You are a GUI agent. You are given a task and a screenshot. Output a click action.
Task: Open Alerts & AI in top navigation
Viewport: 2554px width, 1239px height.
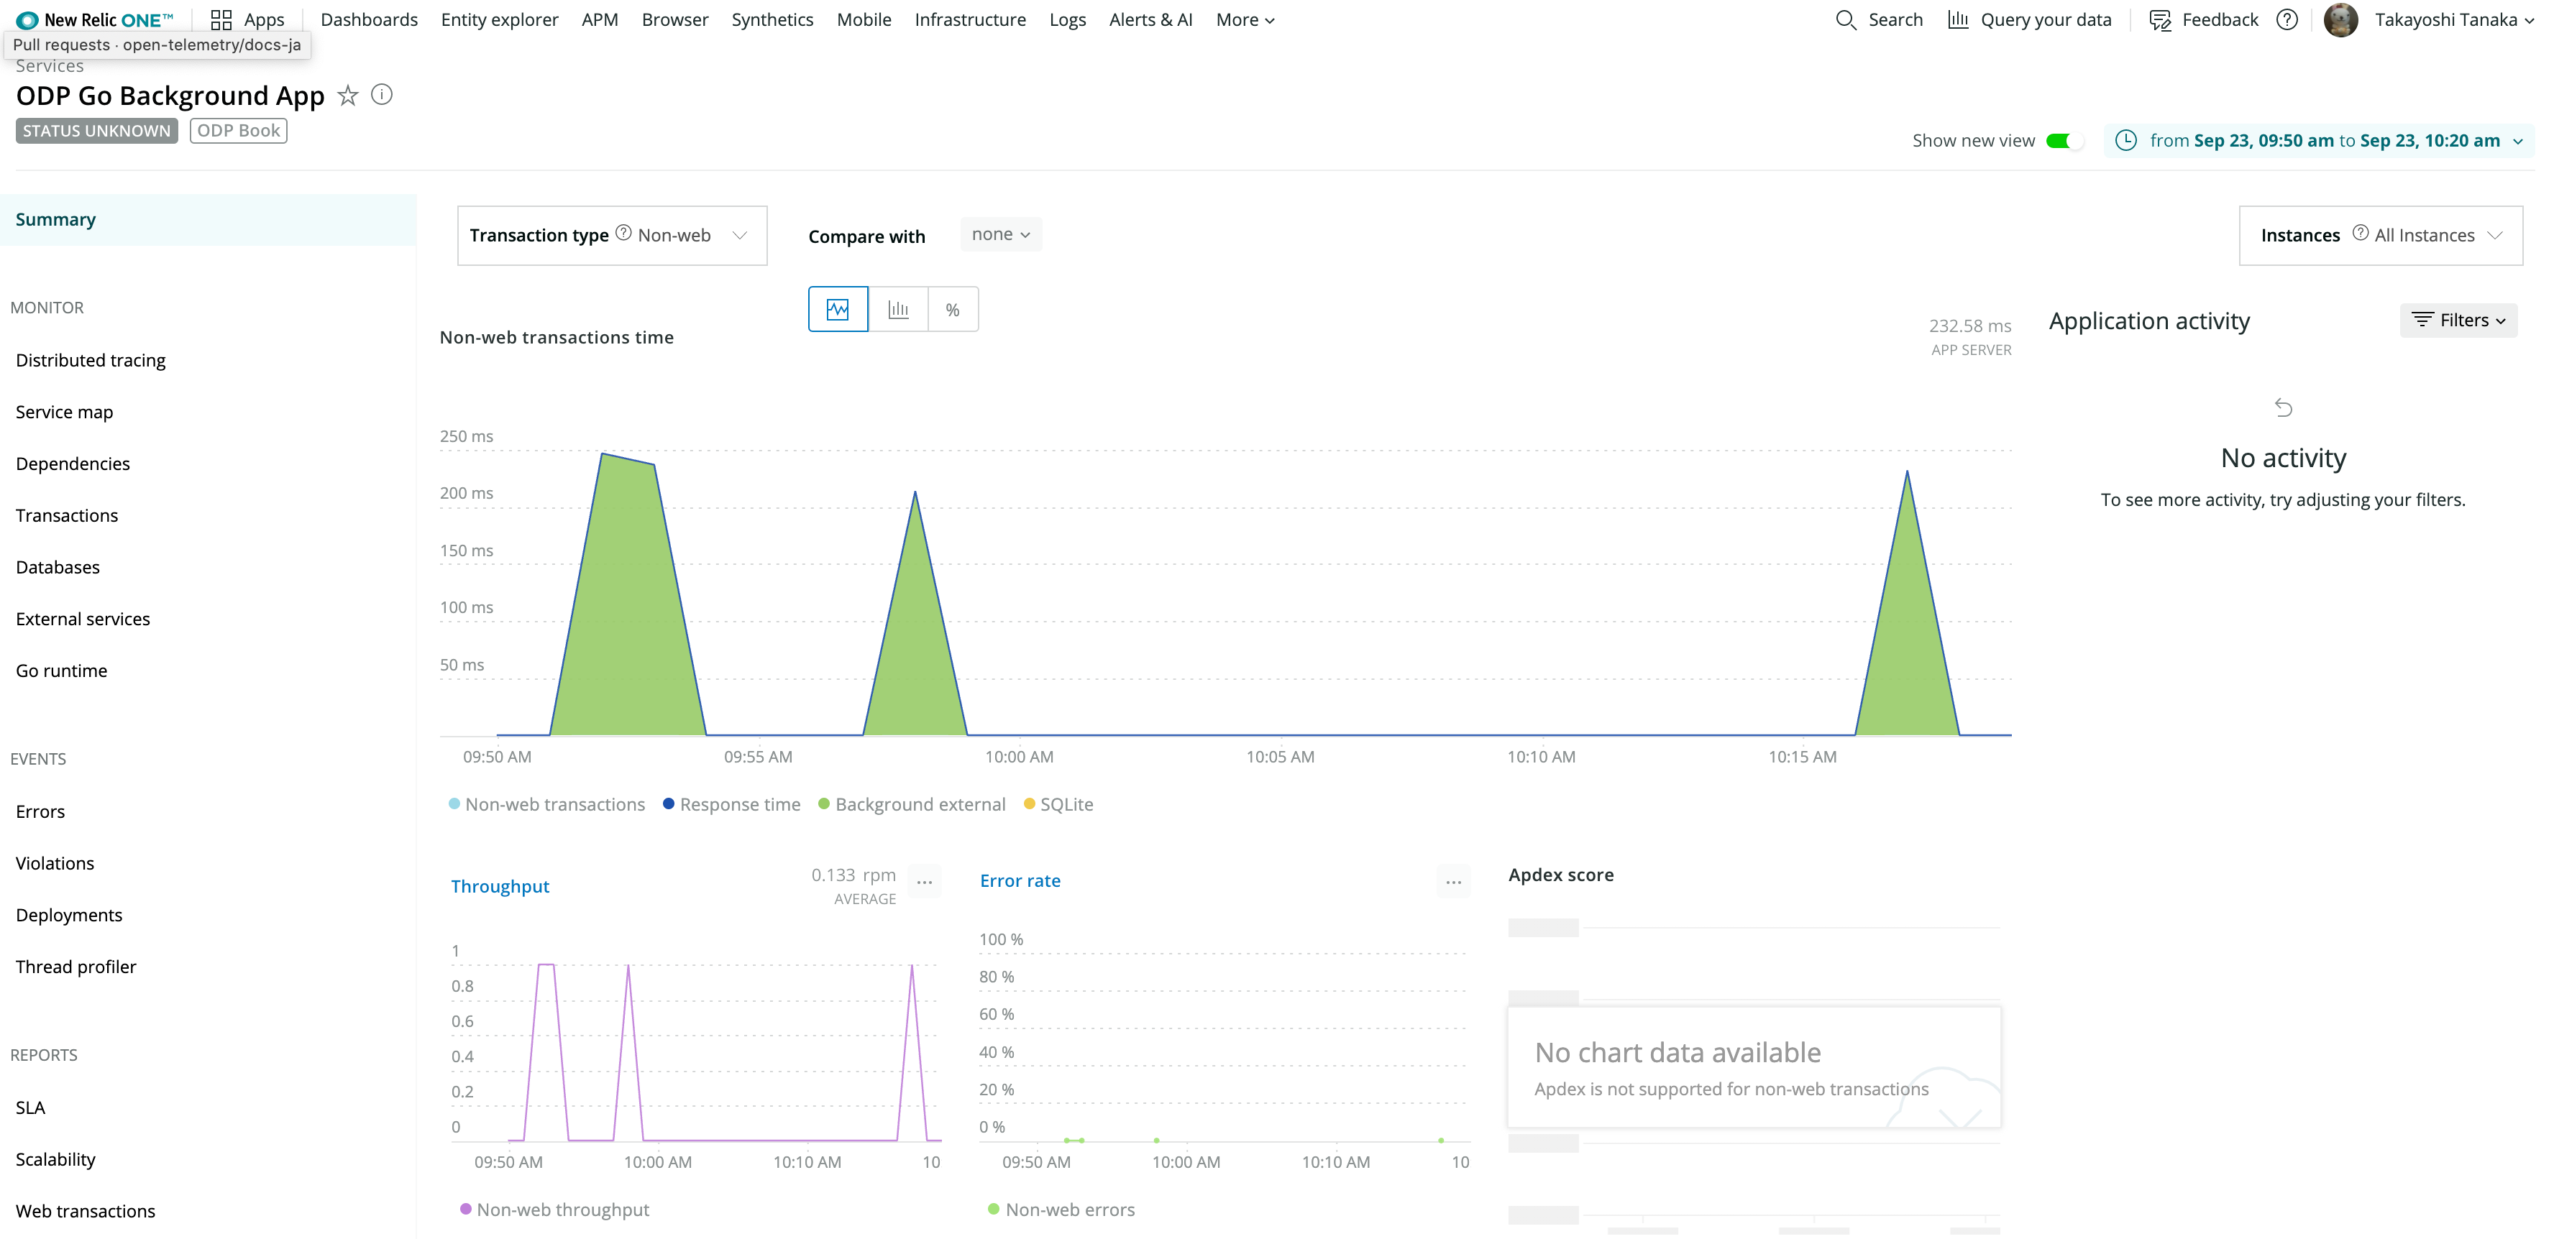click(x=1151, y=20)
